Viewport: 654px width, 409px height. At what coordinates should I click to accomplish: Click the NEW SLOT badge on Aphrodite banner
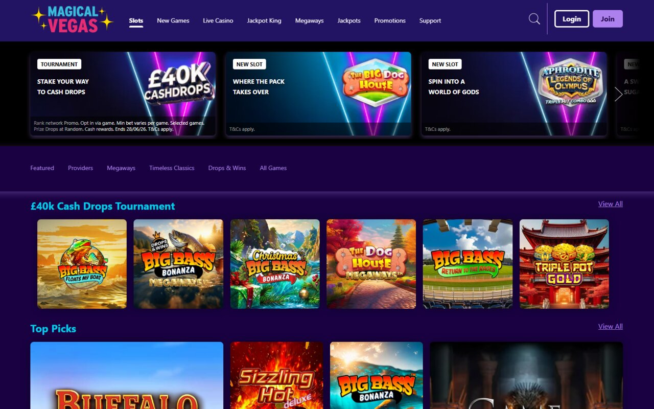pyautogui.click(x=445, y=64)
